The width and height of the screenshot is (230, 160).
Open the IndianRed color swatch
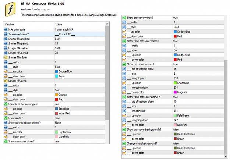click(x=56, y=114)
